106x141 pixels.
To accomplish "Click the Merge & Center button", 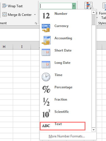I will pos(17,14).
